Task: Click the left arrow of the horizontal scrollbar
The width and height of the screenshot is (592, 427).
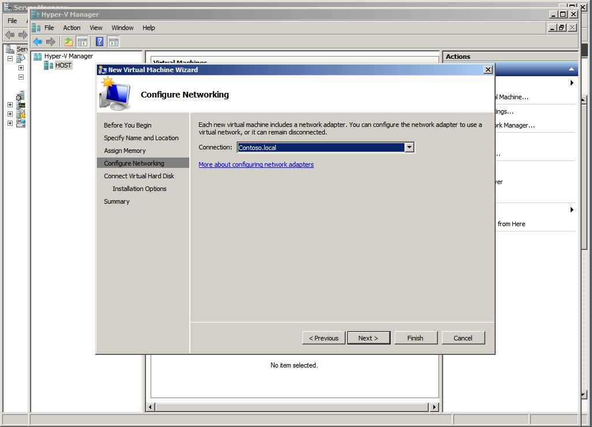Action: point(151,407)
